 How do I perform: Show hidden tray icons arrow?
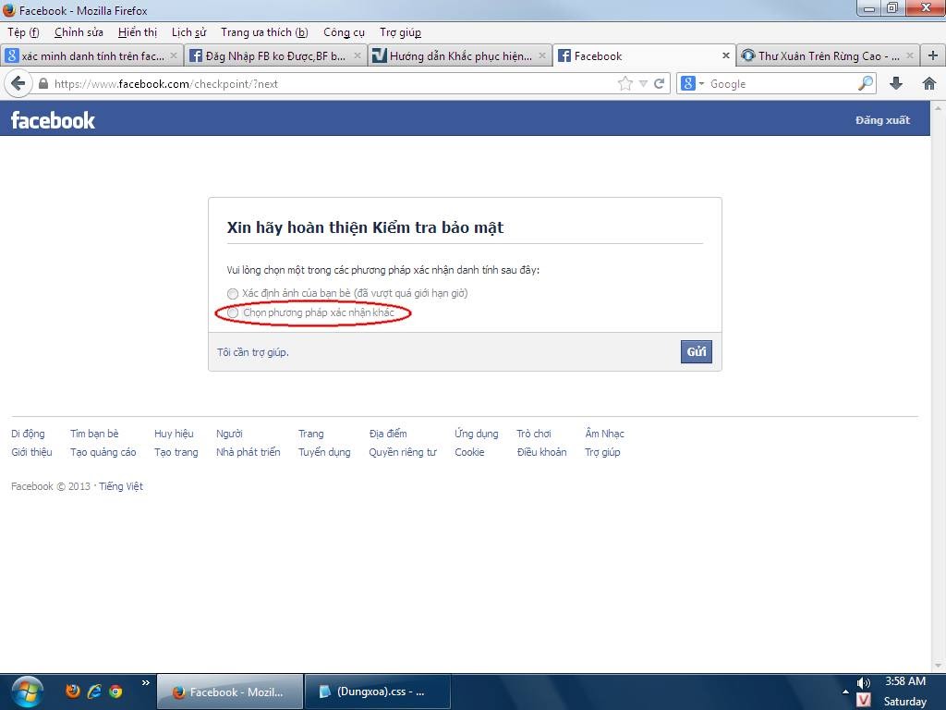point(845,692)
